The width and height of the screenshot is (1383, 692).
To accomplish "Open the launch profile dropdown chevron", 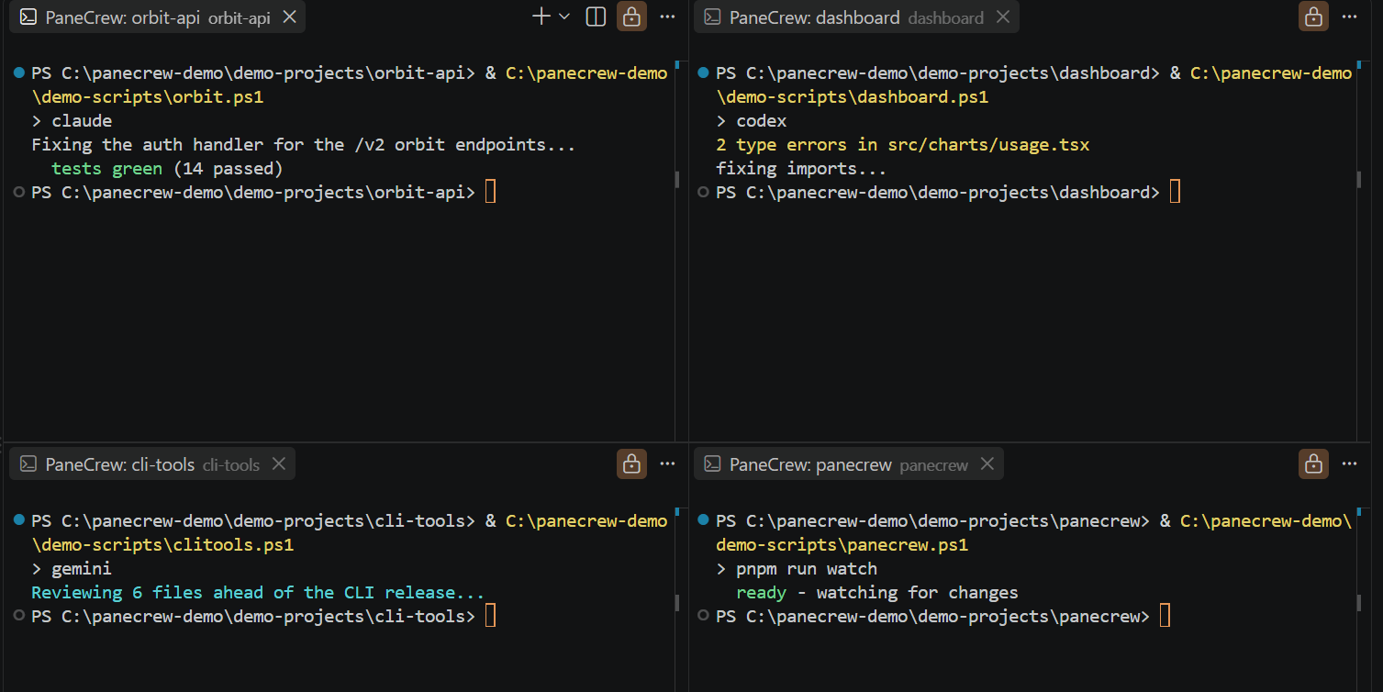I will 564,17.
